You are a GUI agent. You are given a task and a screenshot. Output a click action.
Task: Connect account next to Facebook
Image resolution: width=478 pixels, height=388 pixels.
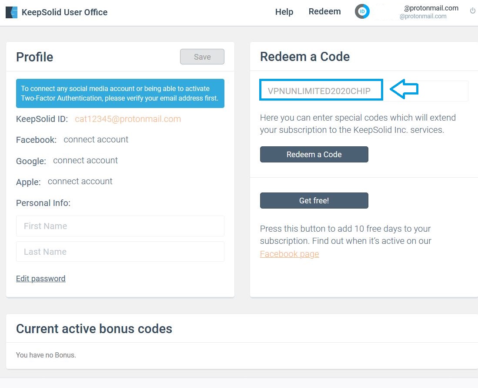[96, 140]
